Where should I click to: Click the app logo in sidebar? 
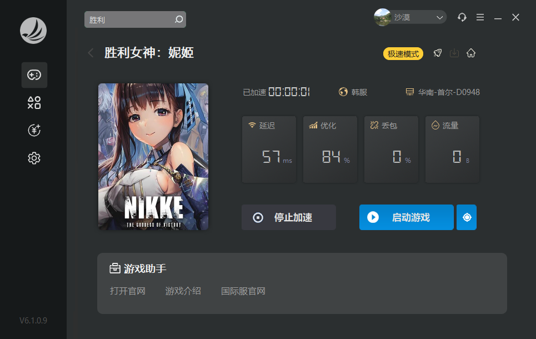pos(33,31)
